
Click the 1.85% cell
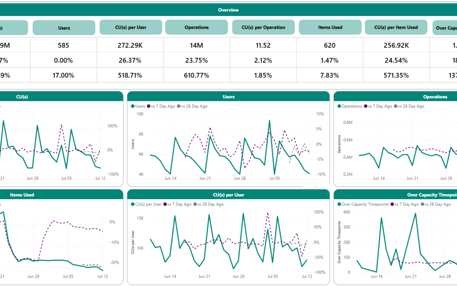tap(263, 75)
